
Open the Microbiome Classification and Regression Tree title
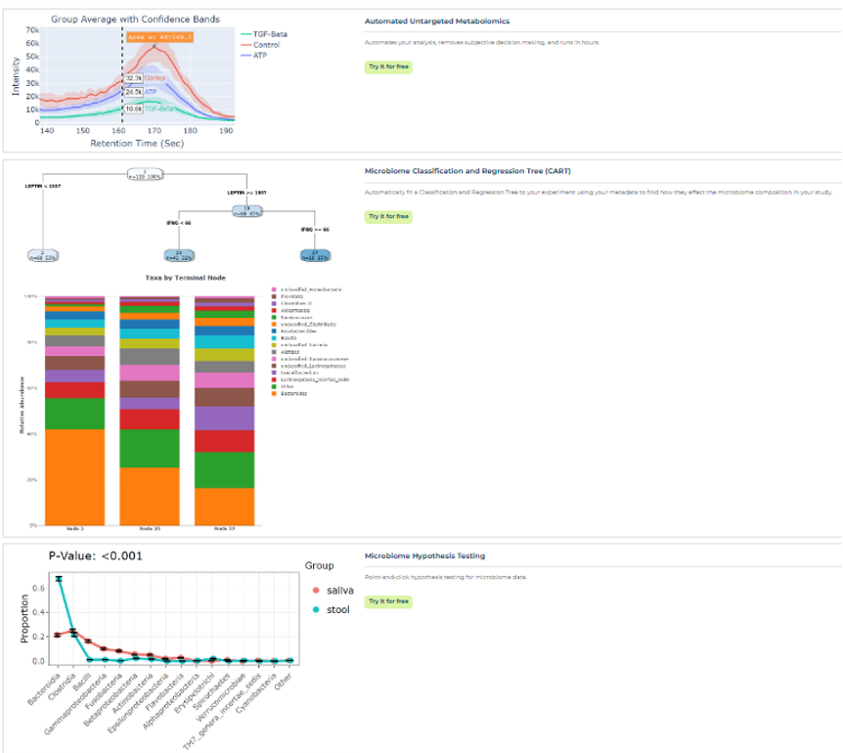point(467,171)
